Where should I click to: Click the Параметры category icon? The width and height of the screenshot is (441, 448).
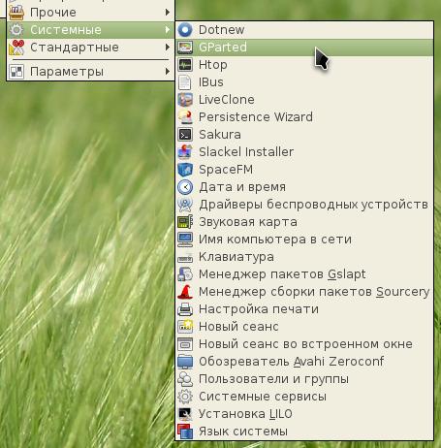(x=16, y=72)
